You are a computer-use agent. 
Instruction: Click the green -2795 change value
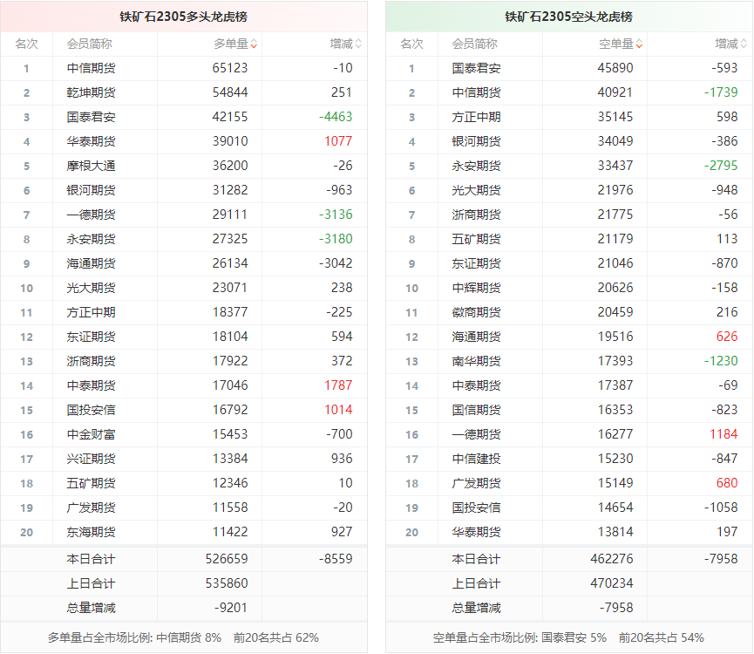coord(721,166)
